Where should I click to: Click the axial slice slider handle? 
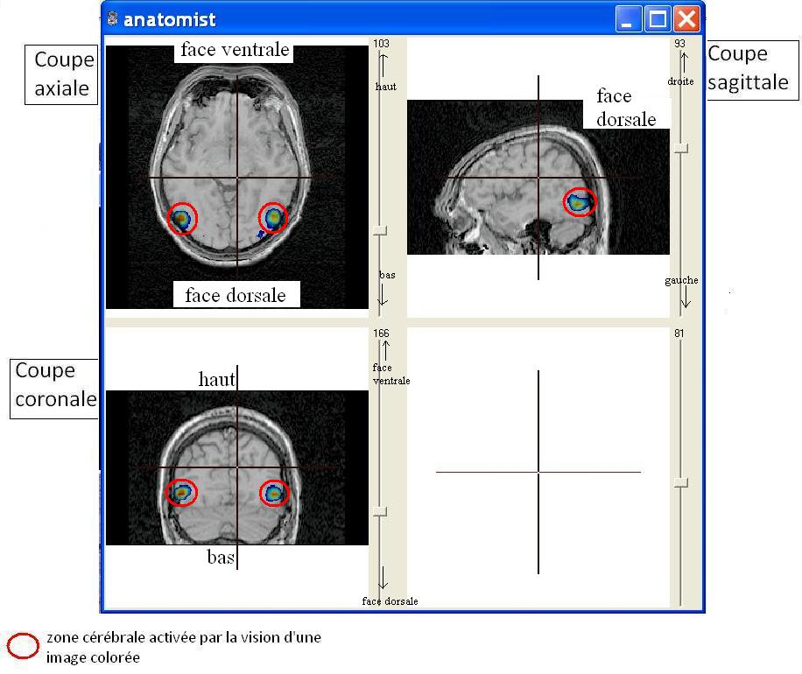(379, 231)
